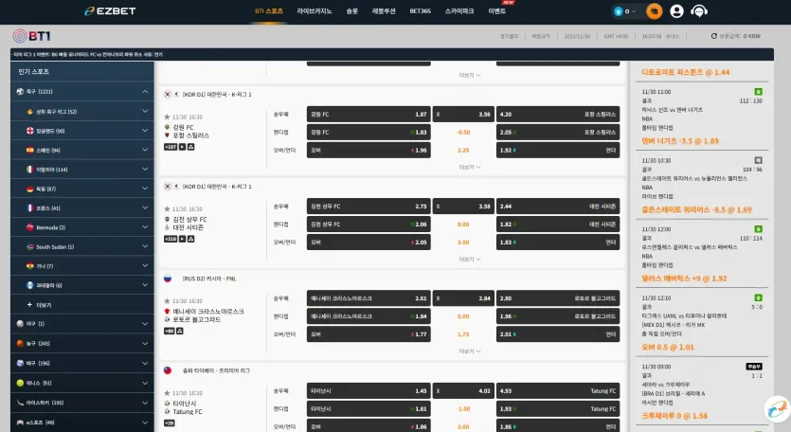Open the user profile icon

[676, 11]
